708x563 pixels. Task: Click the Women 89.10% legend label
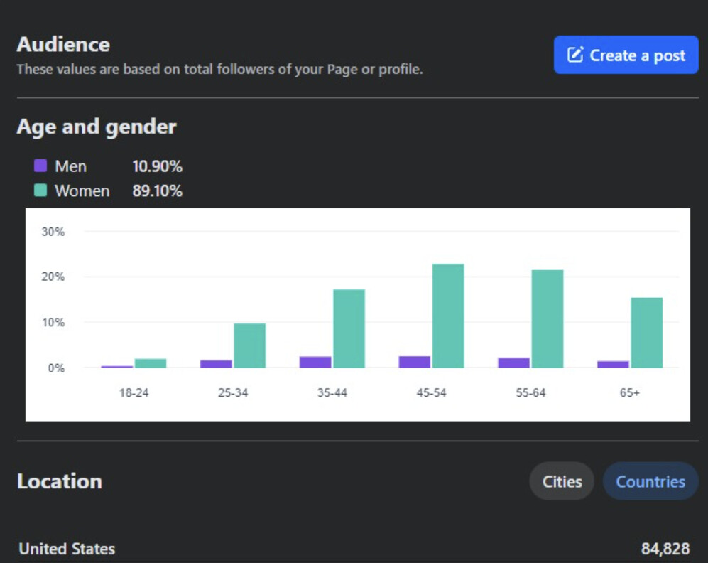pyautogui.click(x=119, y=191)
